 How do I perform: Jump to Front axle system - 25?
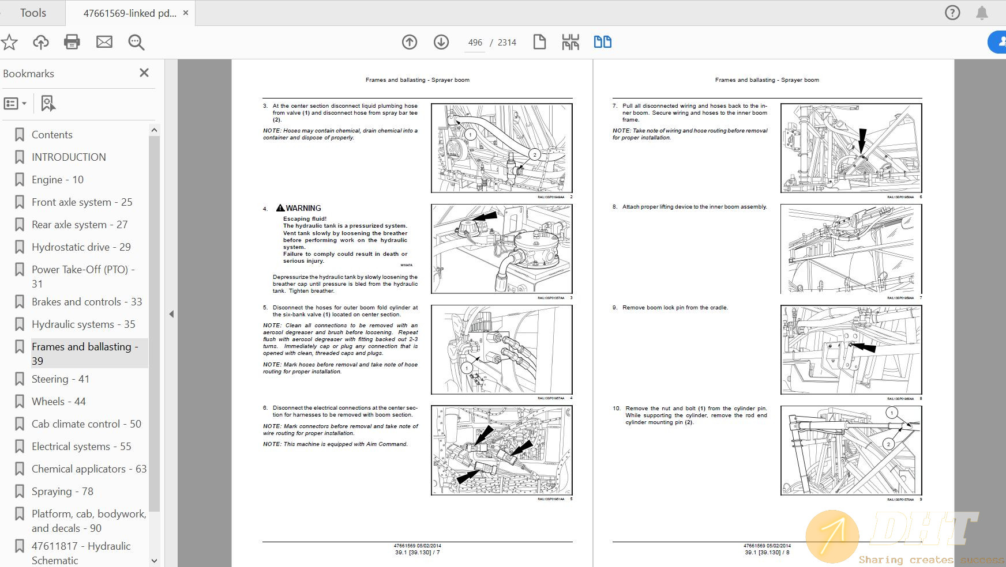(x=82, y=202)
